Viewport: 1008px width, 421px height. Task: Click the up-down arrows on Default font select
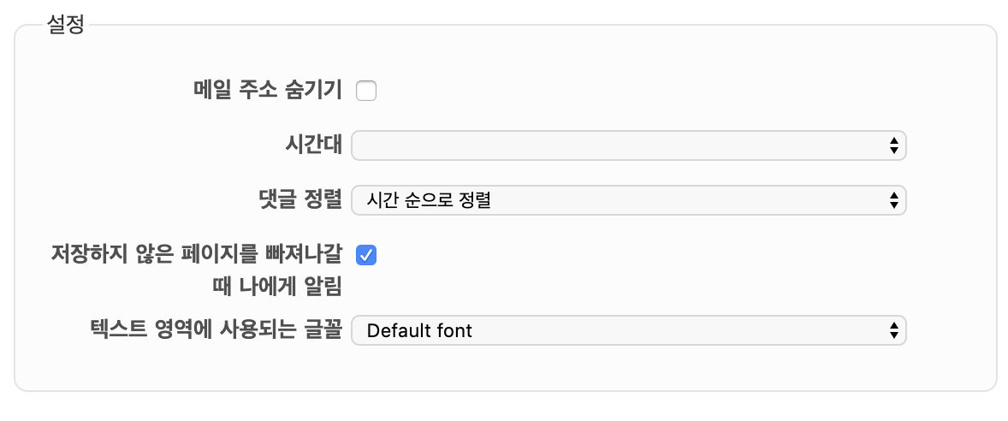893,329
